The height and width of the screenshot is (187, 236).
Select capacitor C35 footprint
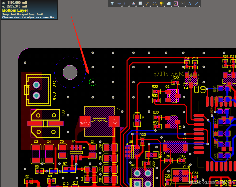coord(182,161)
